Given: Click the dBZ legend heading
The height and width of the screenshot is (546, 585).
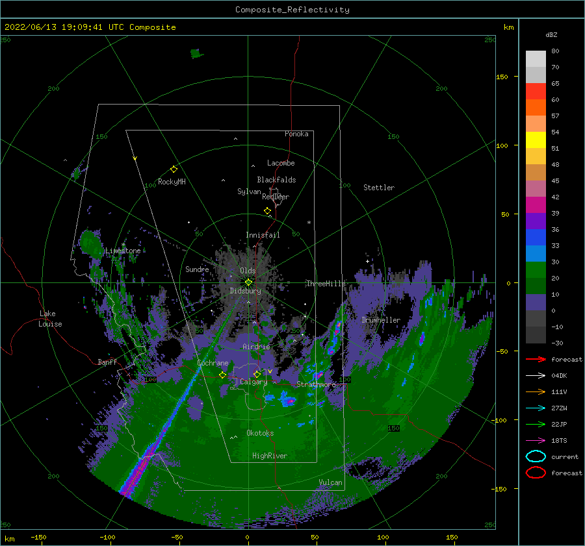Looking at the screenshot, I should (551, 34).
